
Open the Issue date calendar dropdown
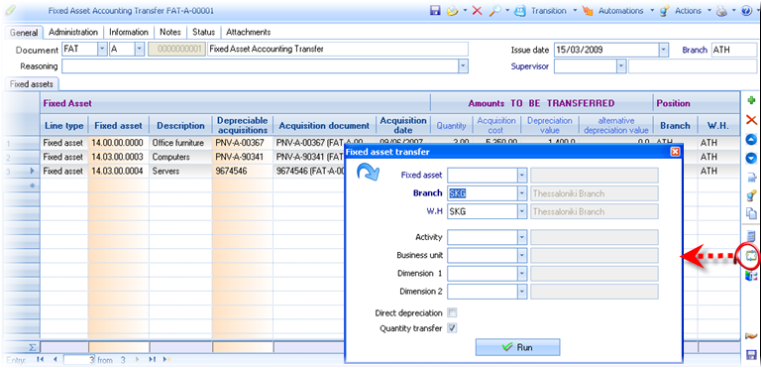(x=664, y=50)
